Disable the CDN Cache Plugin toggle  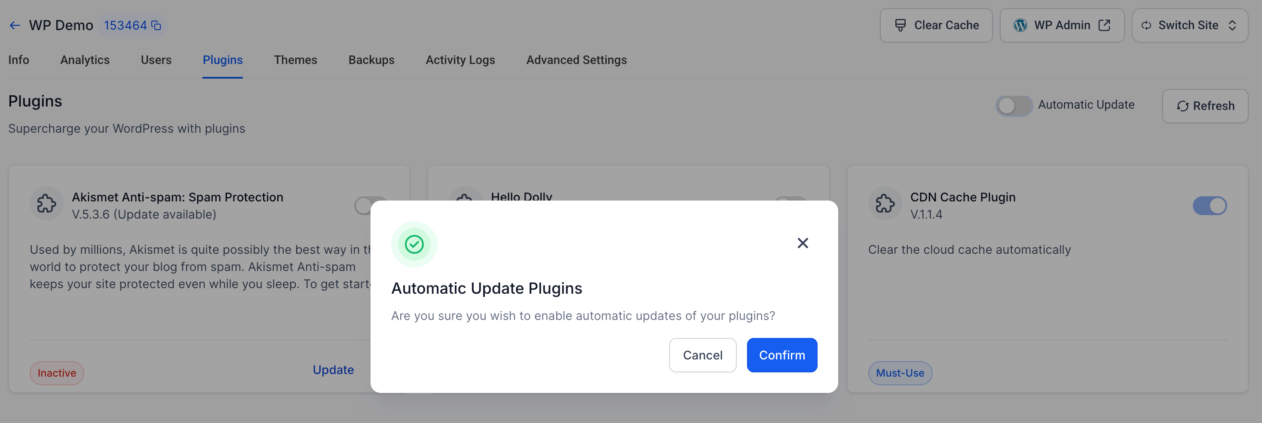coord(1210,206)
